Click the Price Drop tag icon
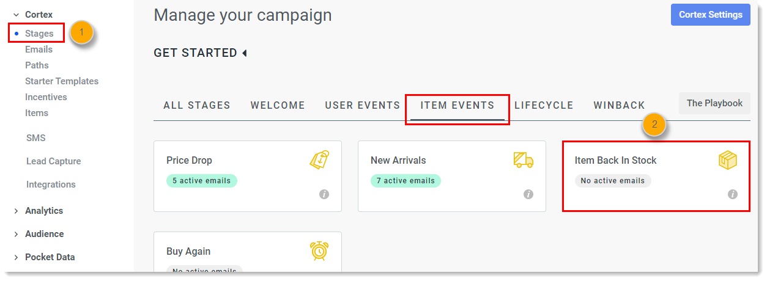 [319, 159]
